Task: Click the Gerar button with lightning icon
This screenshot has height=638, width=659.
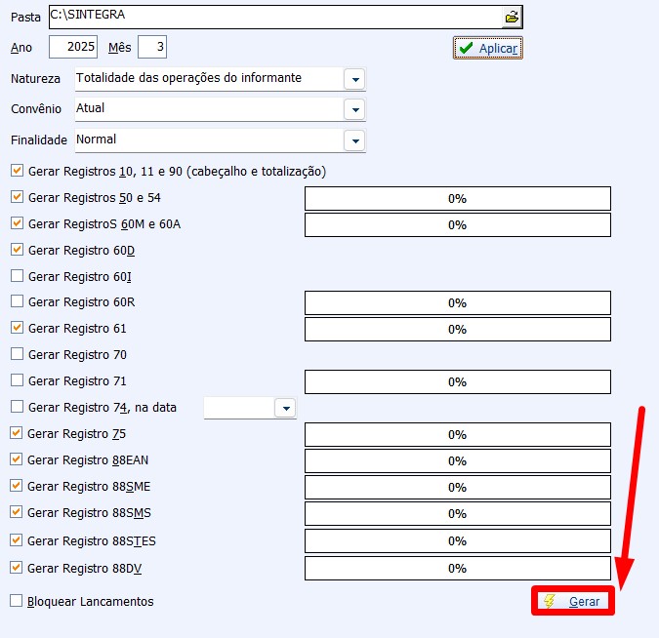Action: pyautogui.click(x=573, y=602)
